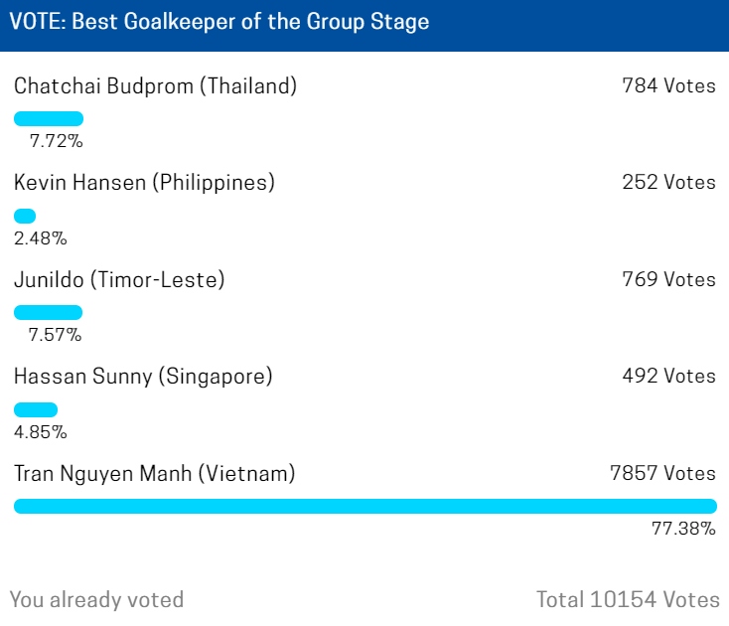
Task: Select Tran Nguyen Manh (Vietnam) option
Action: [x=154, y=473]
